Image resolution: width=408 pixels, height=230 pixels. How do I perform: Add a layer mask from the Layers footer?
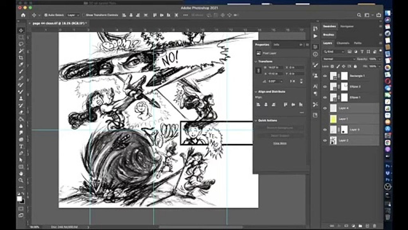point(346,226)
